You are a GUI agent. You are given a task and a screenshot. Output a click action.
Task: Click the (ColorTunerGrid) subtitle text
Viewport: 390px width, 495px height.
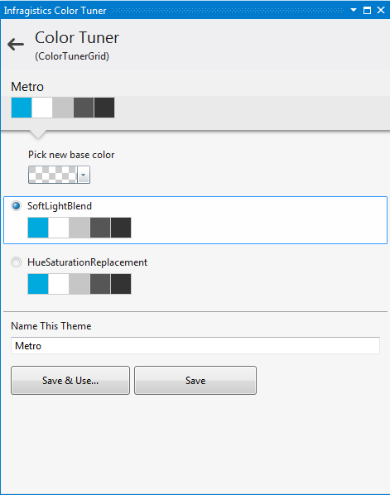[x=72, y=56]
